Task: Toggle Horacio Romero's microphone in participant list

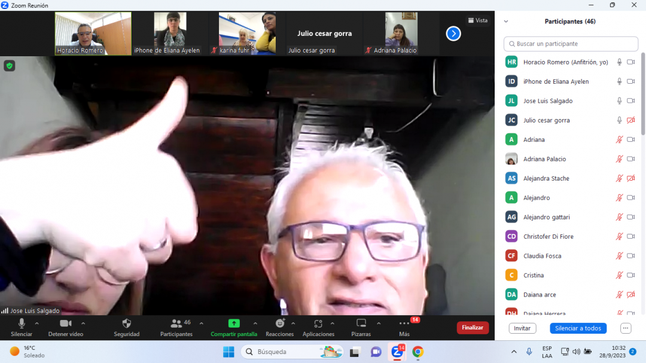Action: pyautogui.click(x=619, y=62)
